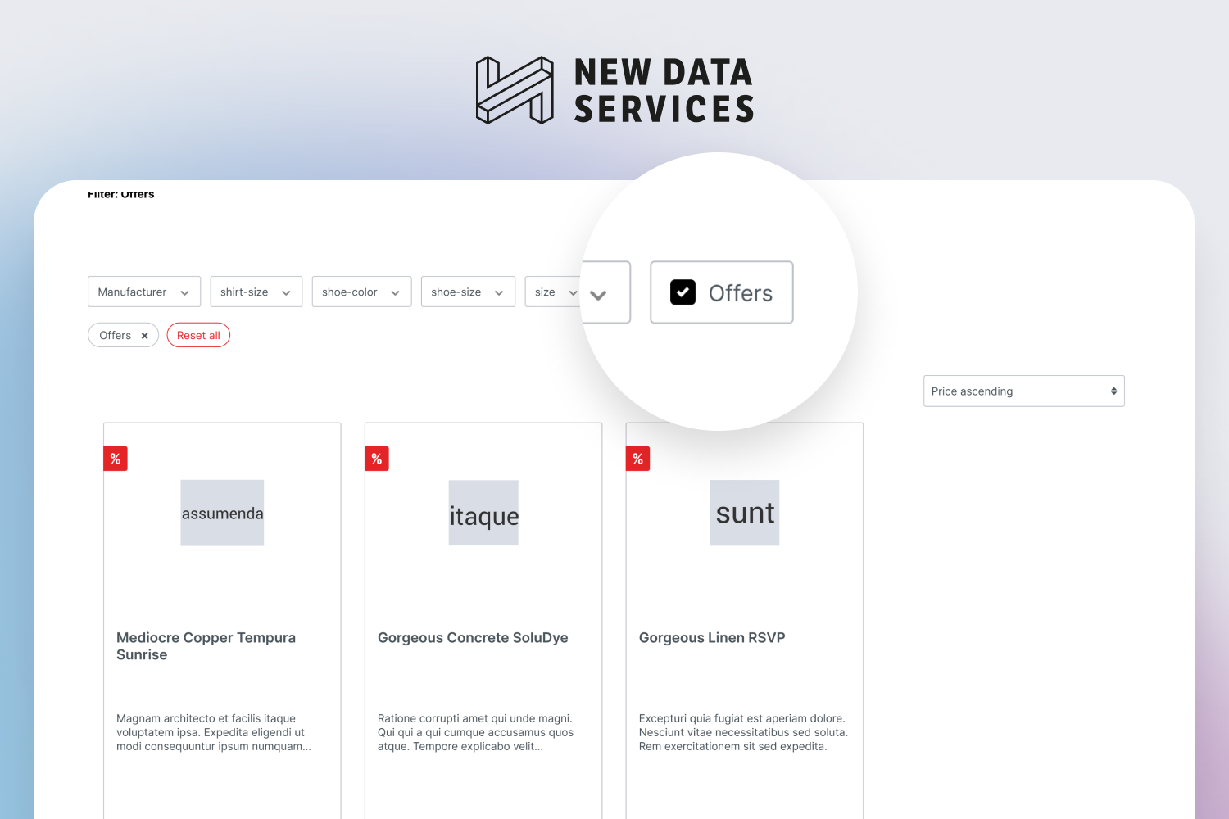Click the Ratione corrupti description text
Viewport: 1229px width, 819px height.
coord(475,732)
